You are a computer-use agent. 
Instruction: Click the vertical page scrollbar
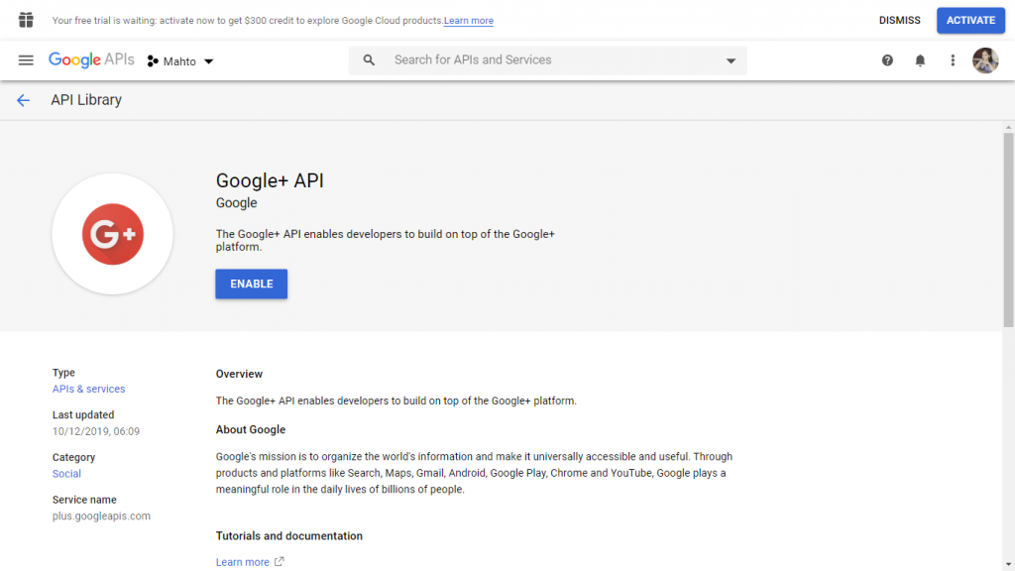tap(1008, 230)
